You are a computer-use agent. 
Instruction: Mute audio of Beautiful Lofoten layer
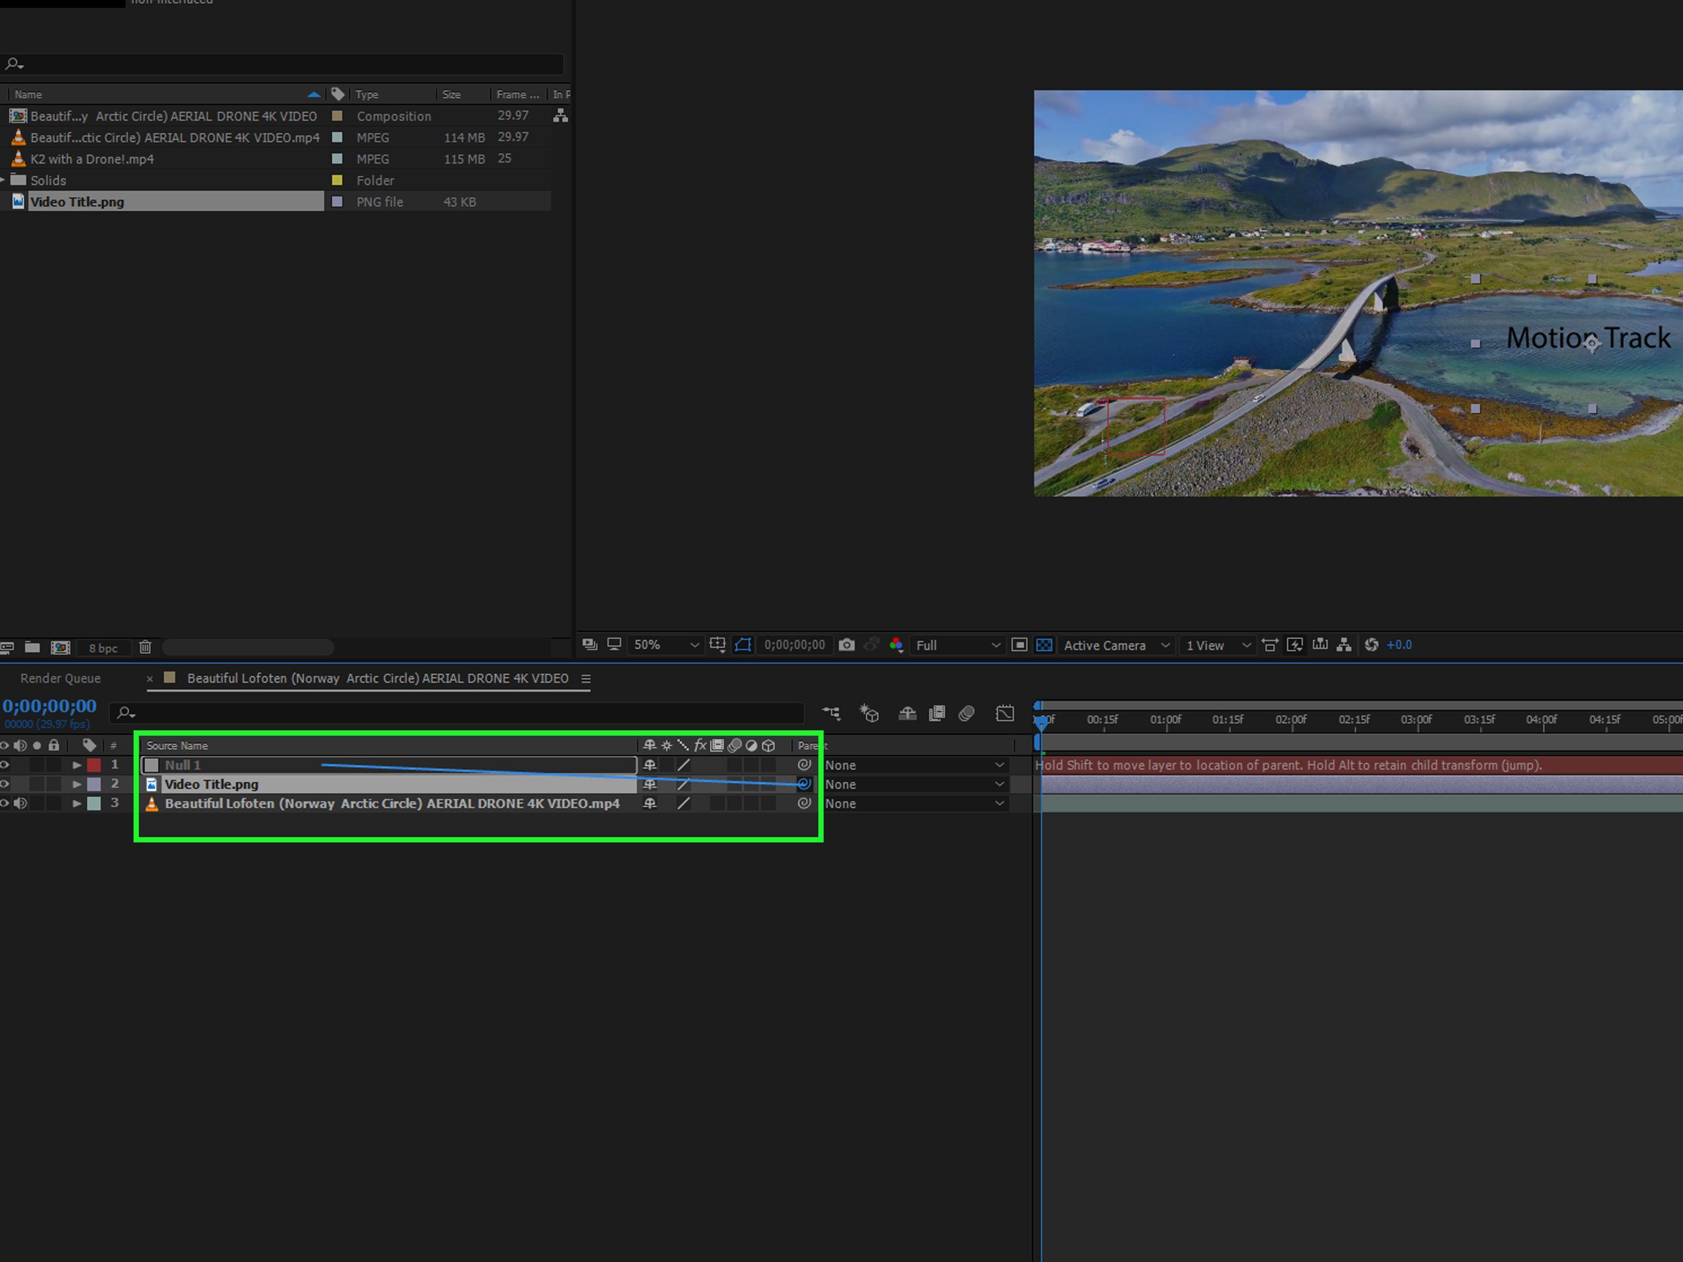[x=21, y=803]
